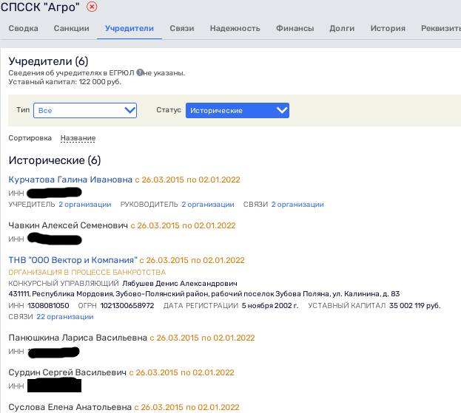
Task: Open the Надежность tab
Action: point(235,29)
